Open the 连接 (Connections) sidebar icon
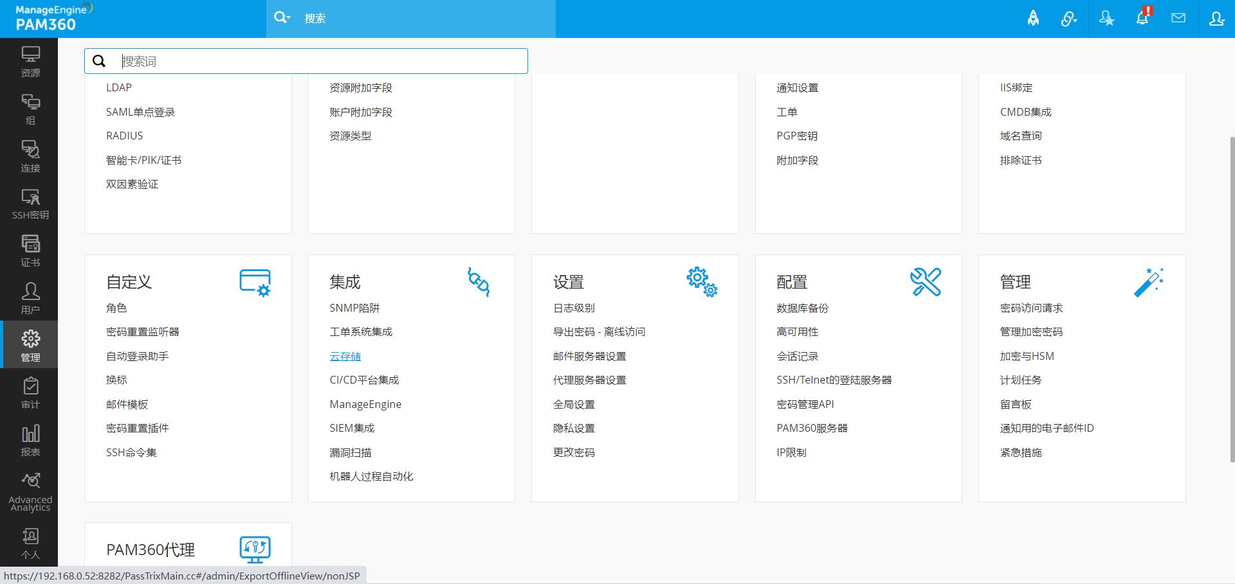Viewport: 1235px width, 584px height. click(x=30, y=157)
